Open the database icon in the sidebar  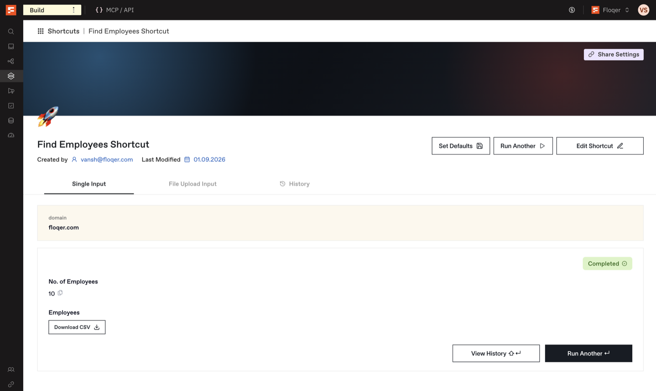(11, 120)
